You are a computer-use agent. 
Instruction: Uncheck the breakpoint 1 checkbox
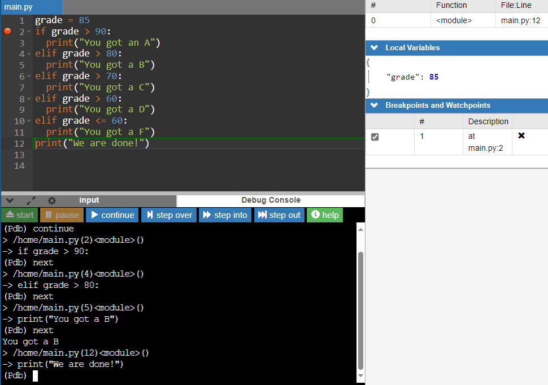(375, 137)
